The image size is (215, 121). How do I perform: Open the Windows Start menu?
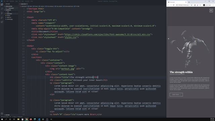[2, 119]
